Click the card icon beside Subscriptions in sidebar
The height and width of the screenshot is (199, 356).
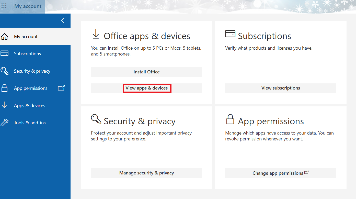point(5,53)
